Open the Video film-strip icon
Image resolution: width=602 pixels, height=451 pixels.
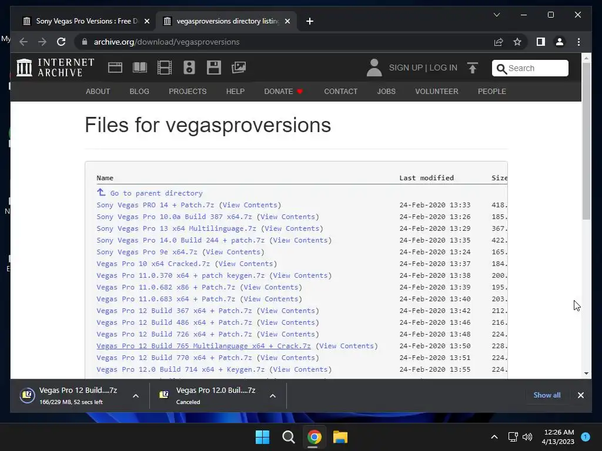pos(165,68)
